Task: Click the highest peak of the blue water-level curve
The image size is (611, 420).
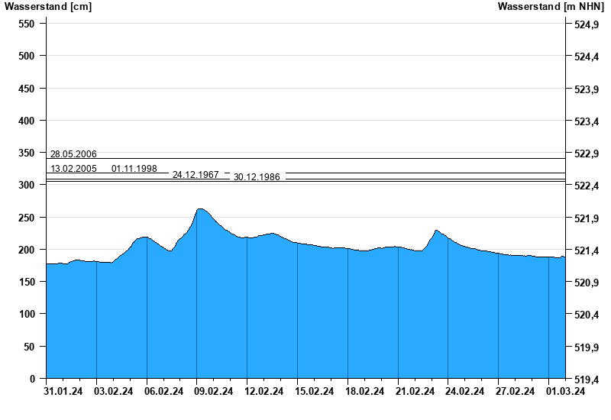Action: tap(200, 208)
